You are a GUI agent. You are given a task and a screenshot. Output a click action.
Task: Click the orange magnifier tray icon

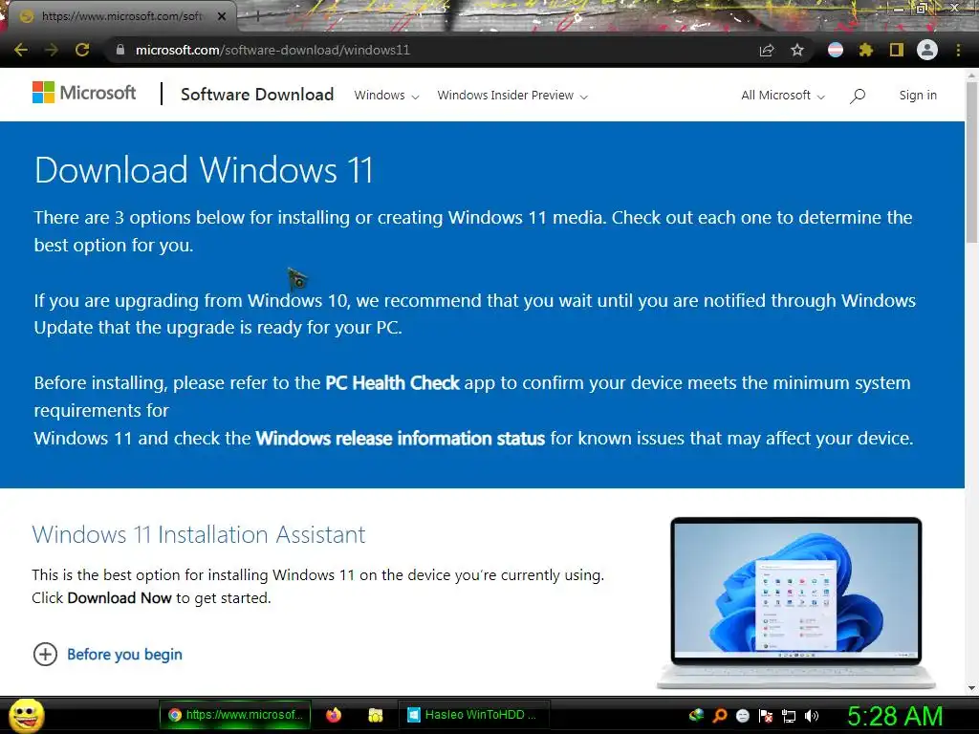[720, 716]
